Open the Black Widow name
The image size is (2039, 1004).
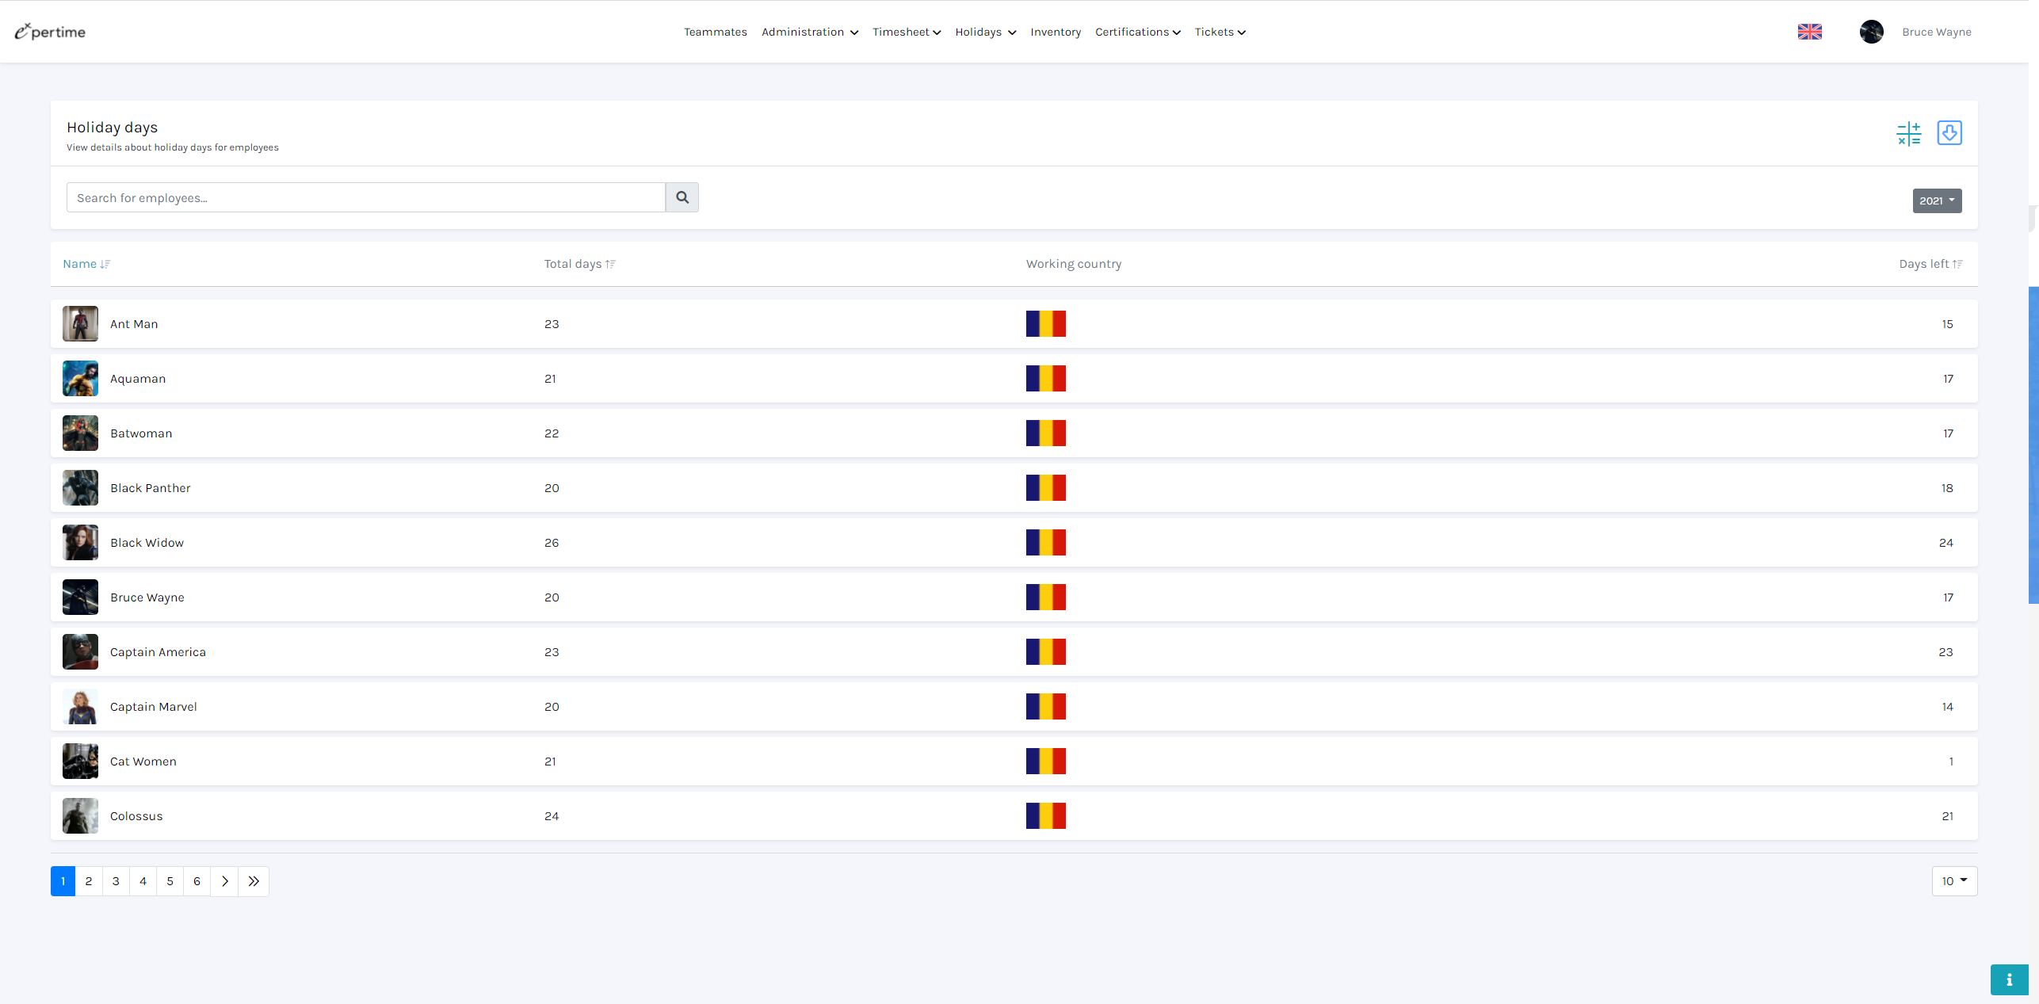point(147,543)
